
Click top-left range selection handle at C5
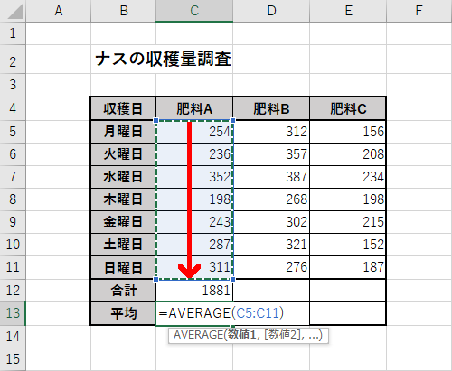click(156, 120)
